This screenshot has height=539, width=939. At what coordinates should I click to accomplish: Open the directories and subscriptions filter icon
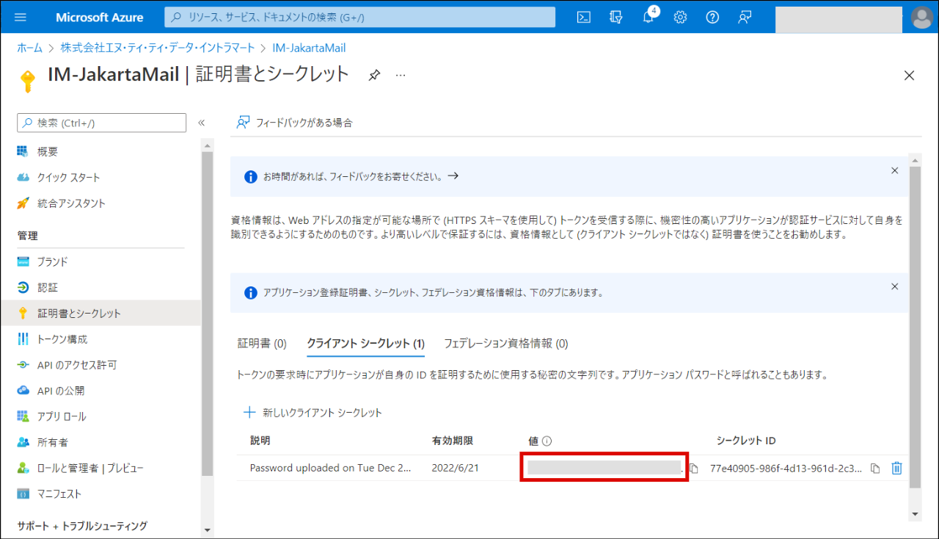tap(616, 17)
